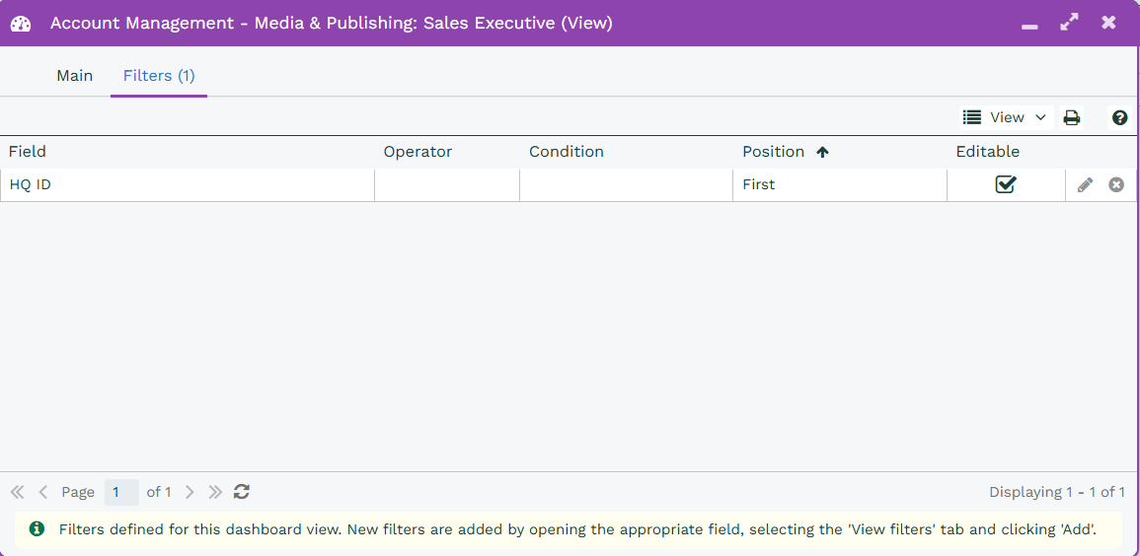Open the View dropdown menu
The height and width of the screenshot is (556, 1140).
[x=1005, y=117]
